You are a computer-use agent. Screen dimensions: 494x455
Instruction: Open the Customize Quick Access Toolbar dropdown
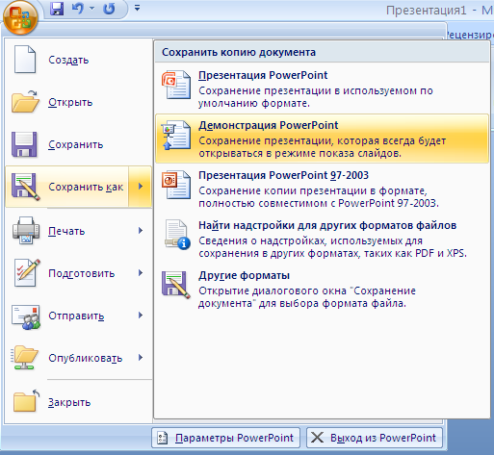tap(137, 8)
